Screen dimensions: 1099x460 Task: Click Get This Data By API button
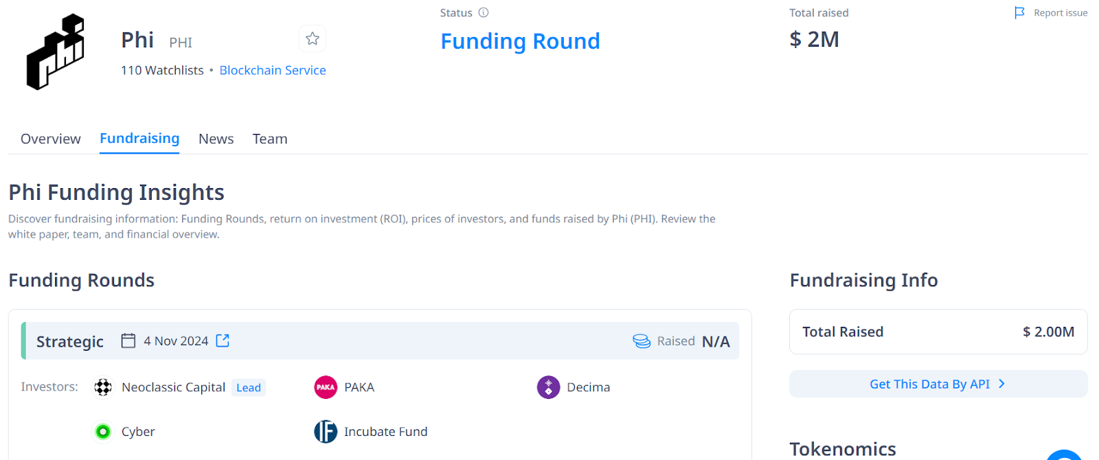coord(938,384)
